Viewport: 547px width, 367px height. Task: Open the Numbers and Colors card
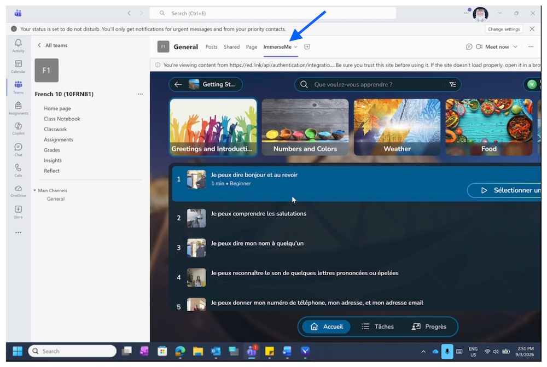tap(305, 127)
